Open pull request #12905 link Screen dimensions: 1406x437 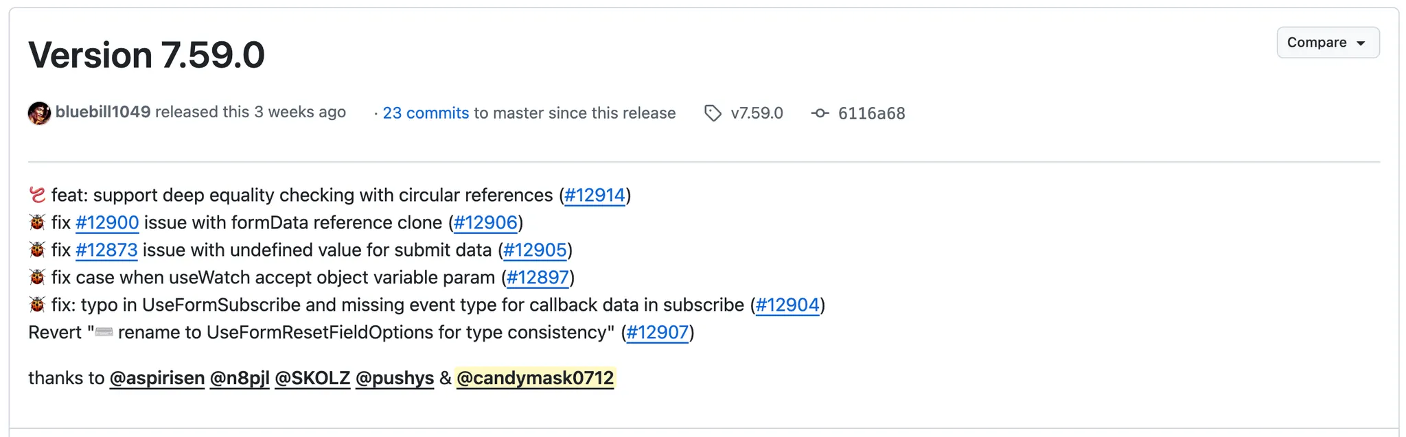coord(535,250)
